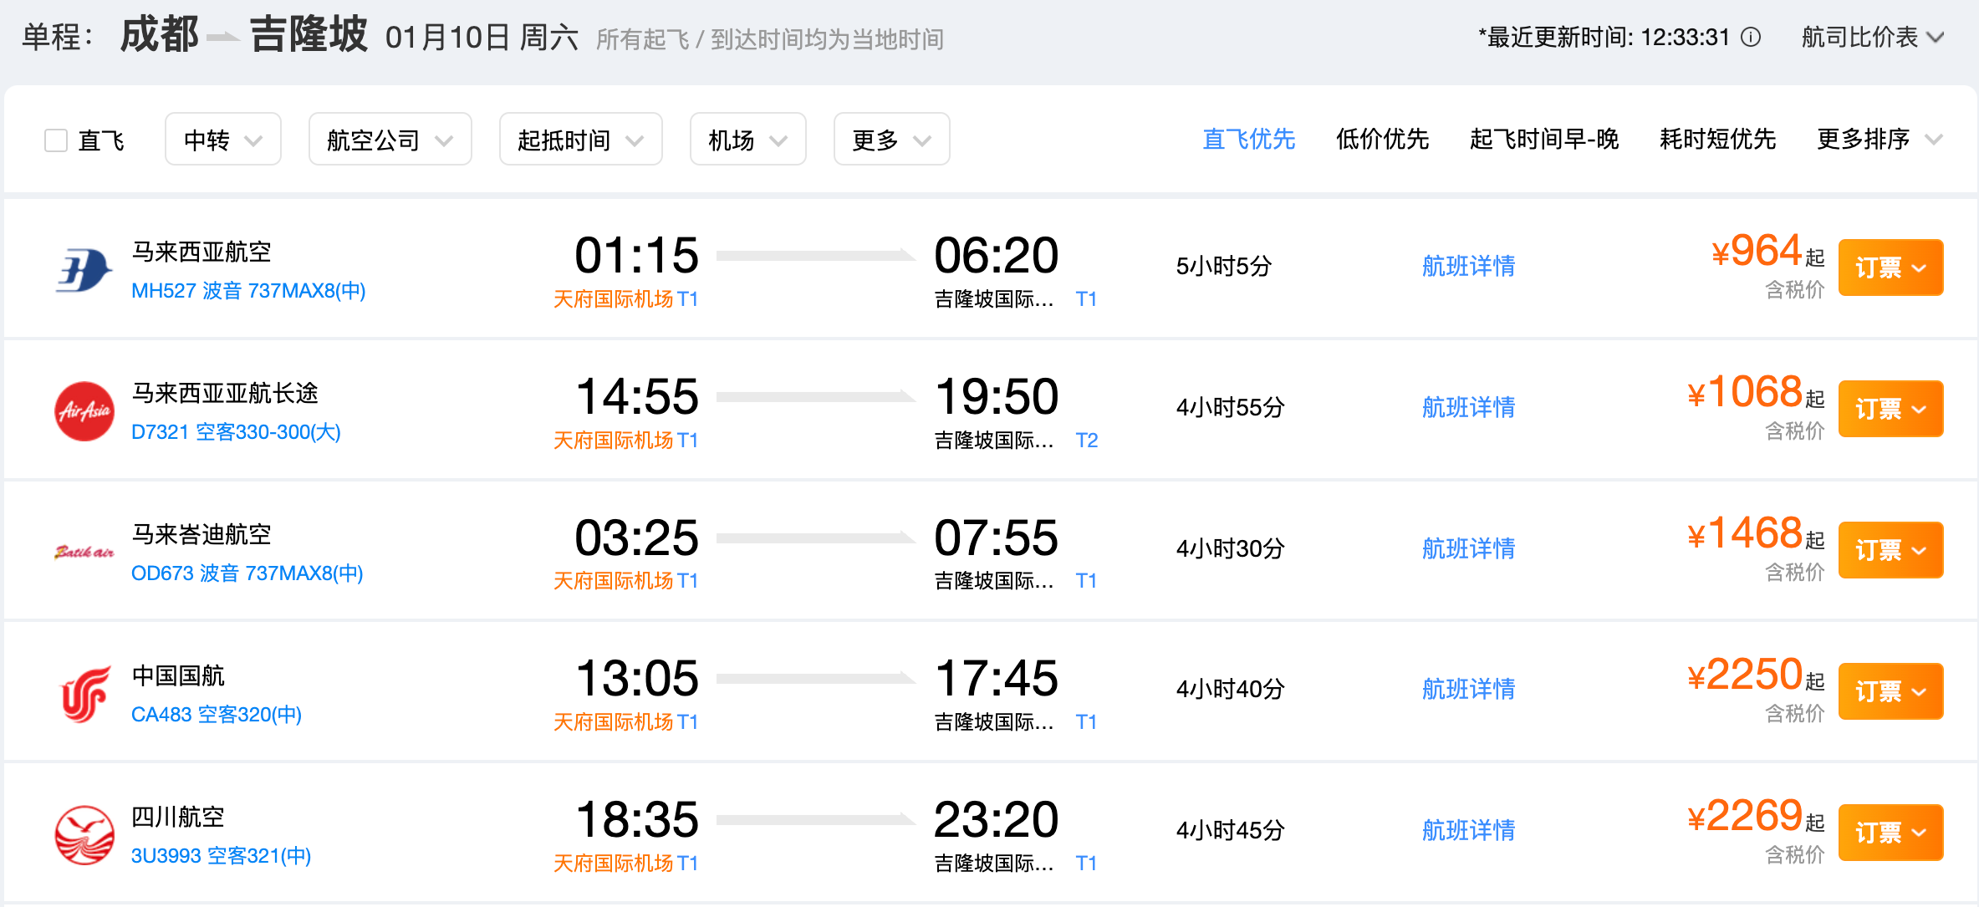Open the 中转 transfer dropdown
Screen dimensions: 1979x907
(x=222, y=140)
